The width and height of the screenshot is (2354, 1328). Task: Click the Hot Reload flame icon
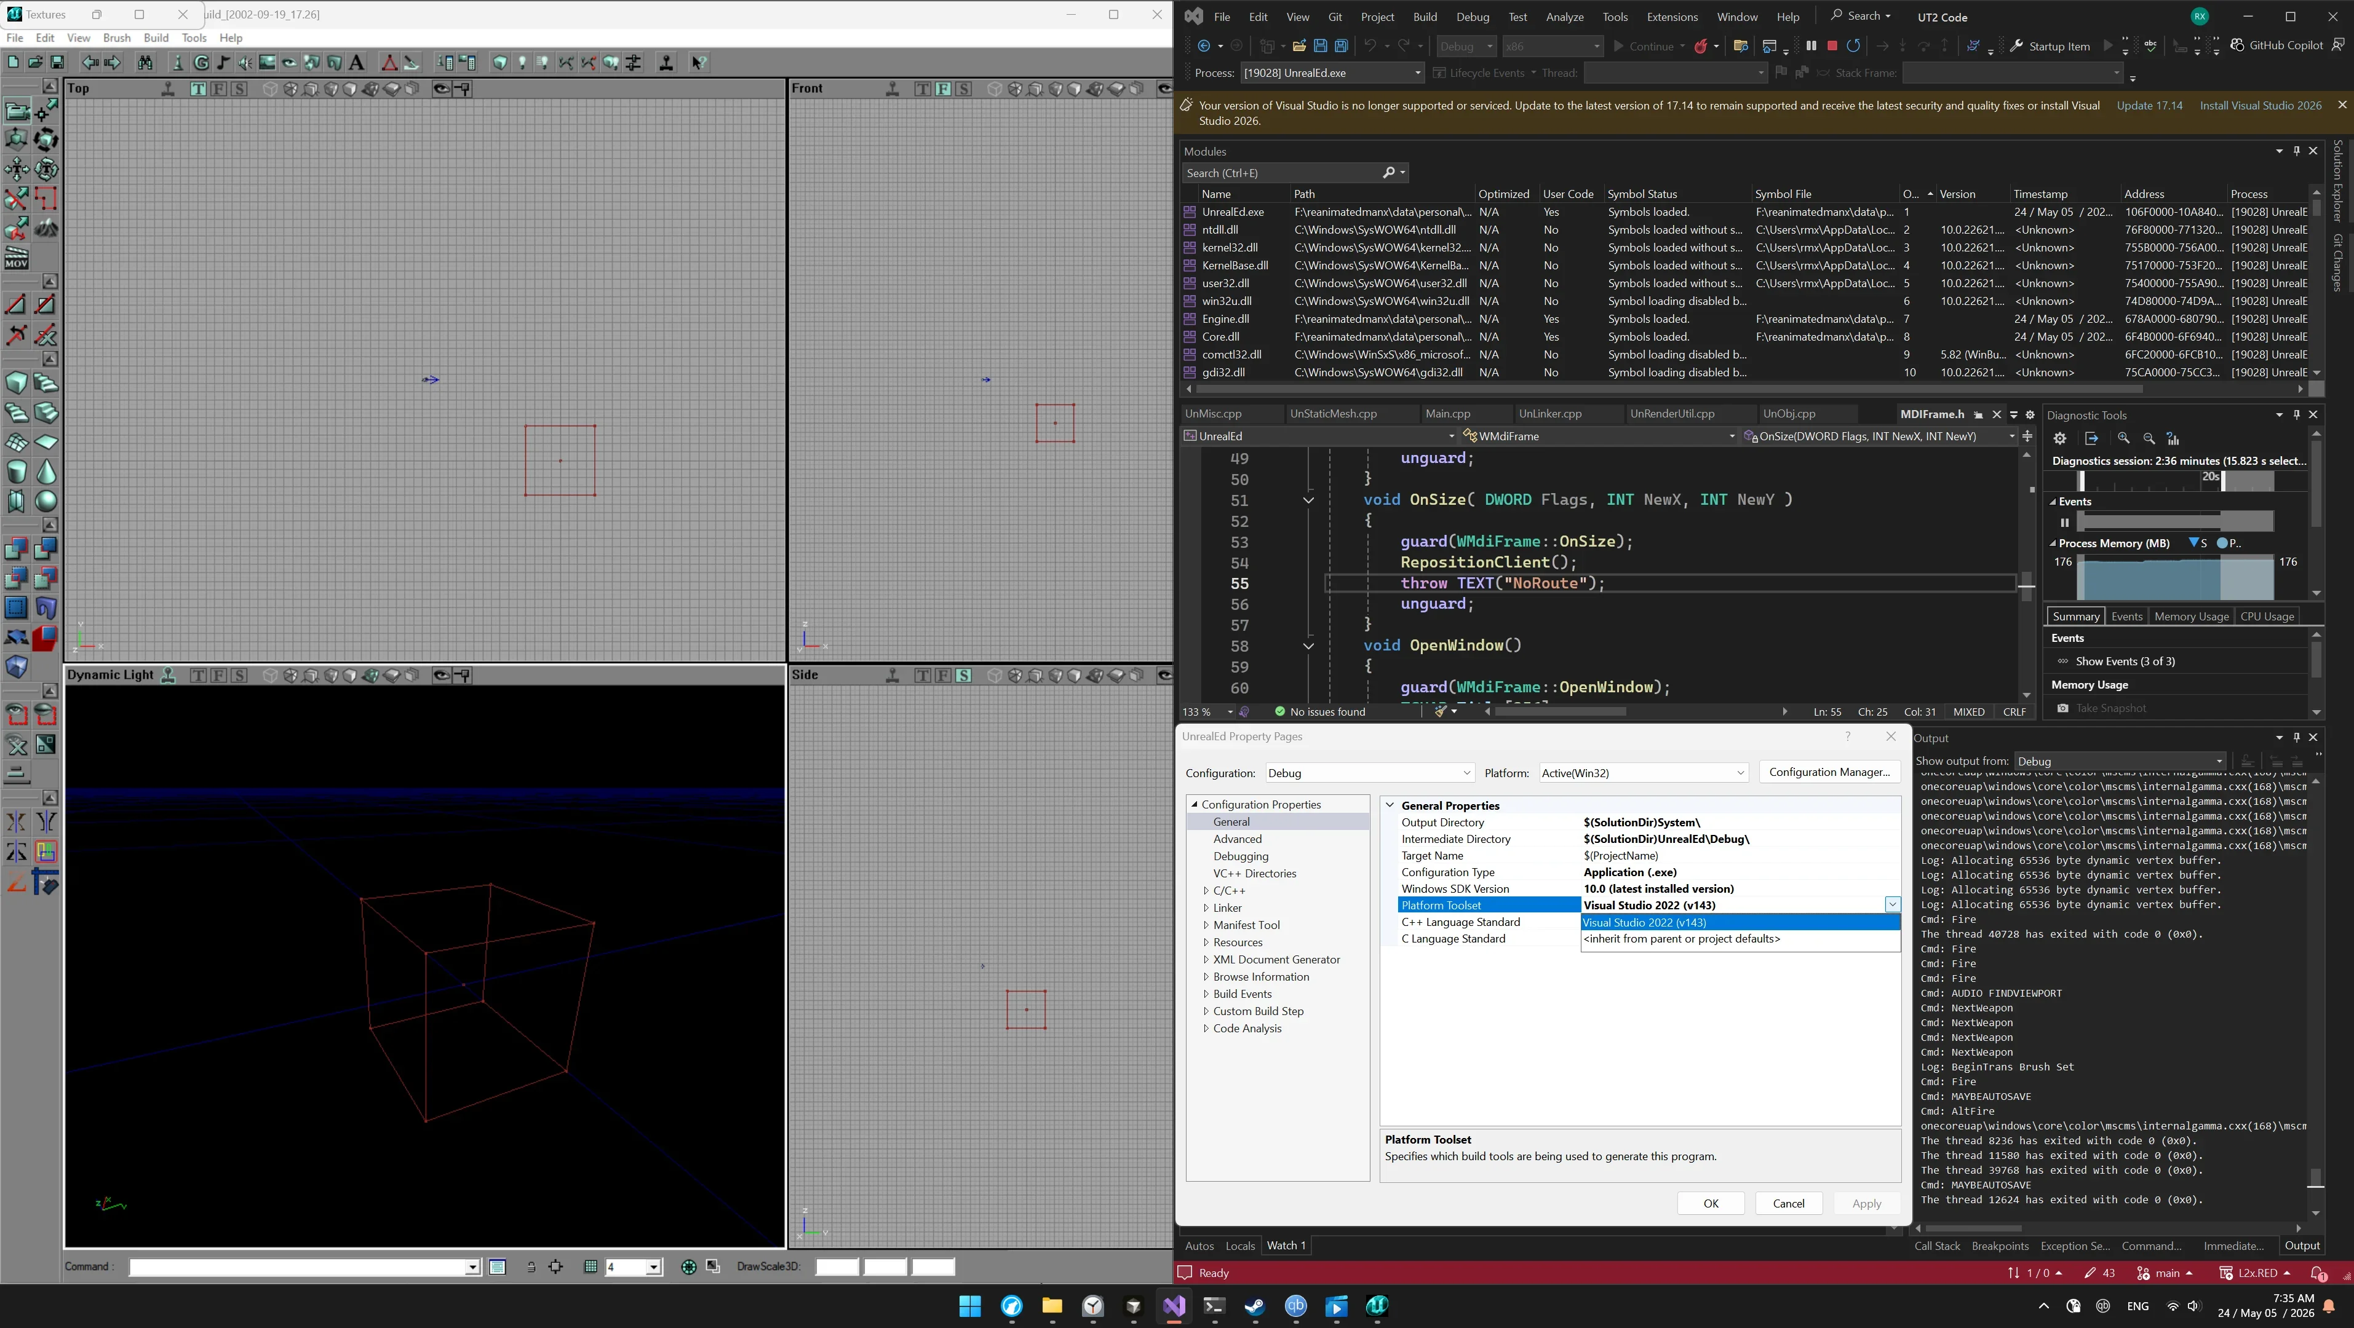click(1701, 45)
